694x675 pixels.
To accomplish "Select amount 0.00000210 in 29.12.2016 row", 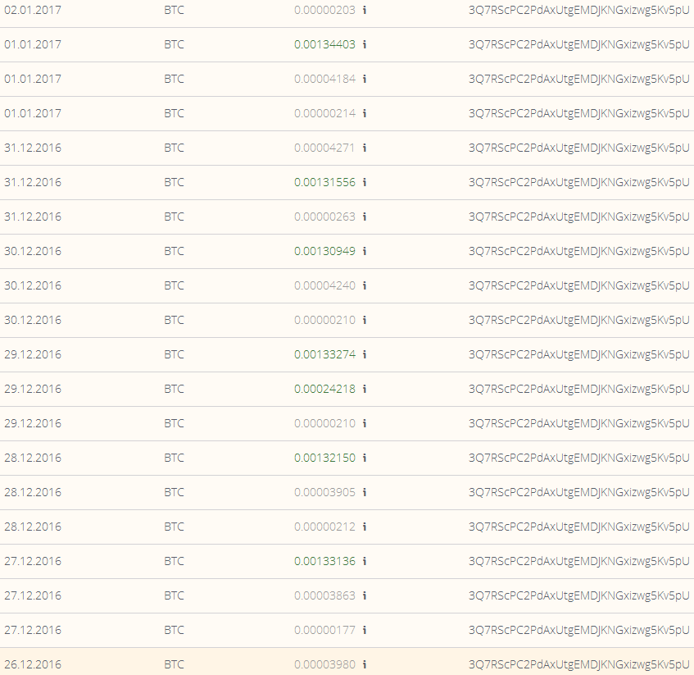I will point(324,423).
